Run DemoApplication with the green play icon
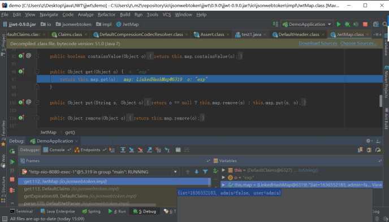The width and height of the screenshot is (389, 222). point(338,24)
